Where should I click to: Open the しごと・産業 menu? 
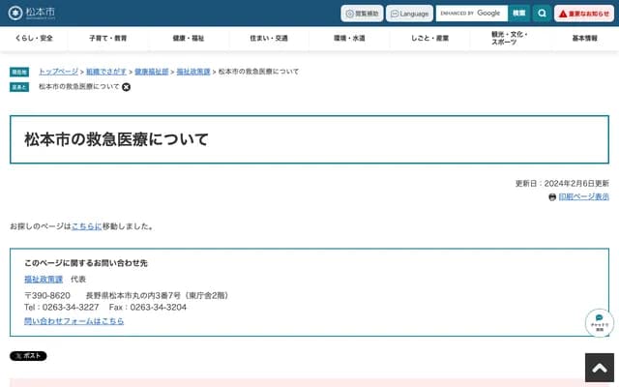[x=429, y=39]
